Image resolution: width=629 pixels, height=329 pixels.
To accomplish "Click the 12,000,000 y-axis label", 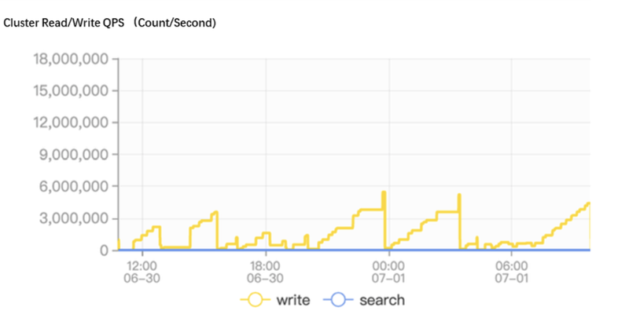I will pyautogui.click(x=71, y=122).
